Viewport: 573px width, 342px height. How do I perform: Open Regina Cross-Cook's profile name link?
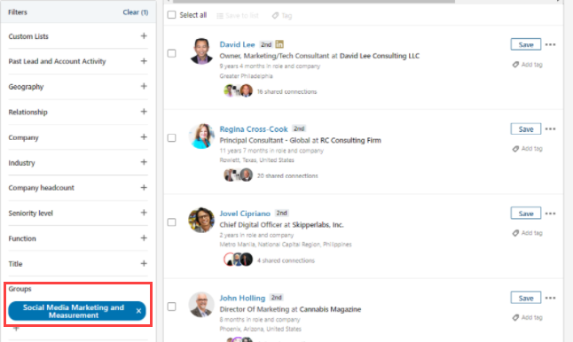pos(254,128)
